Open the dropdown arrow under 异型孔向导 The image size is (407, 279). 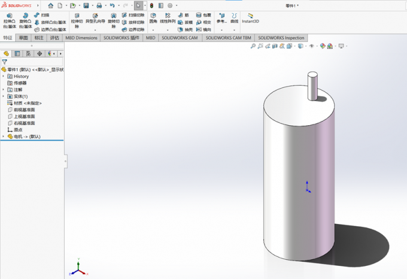pyautogui.click(x=95, y=30)
